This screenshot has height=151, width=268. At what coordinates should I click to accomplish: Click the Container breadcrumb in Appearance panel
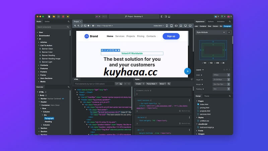(x=203, y=27)
